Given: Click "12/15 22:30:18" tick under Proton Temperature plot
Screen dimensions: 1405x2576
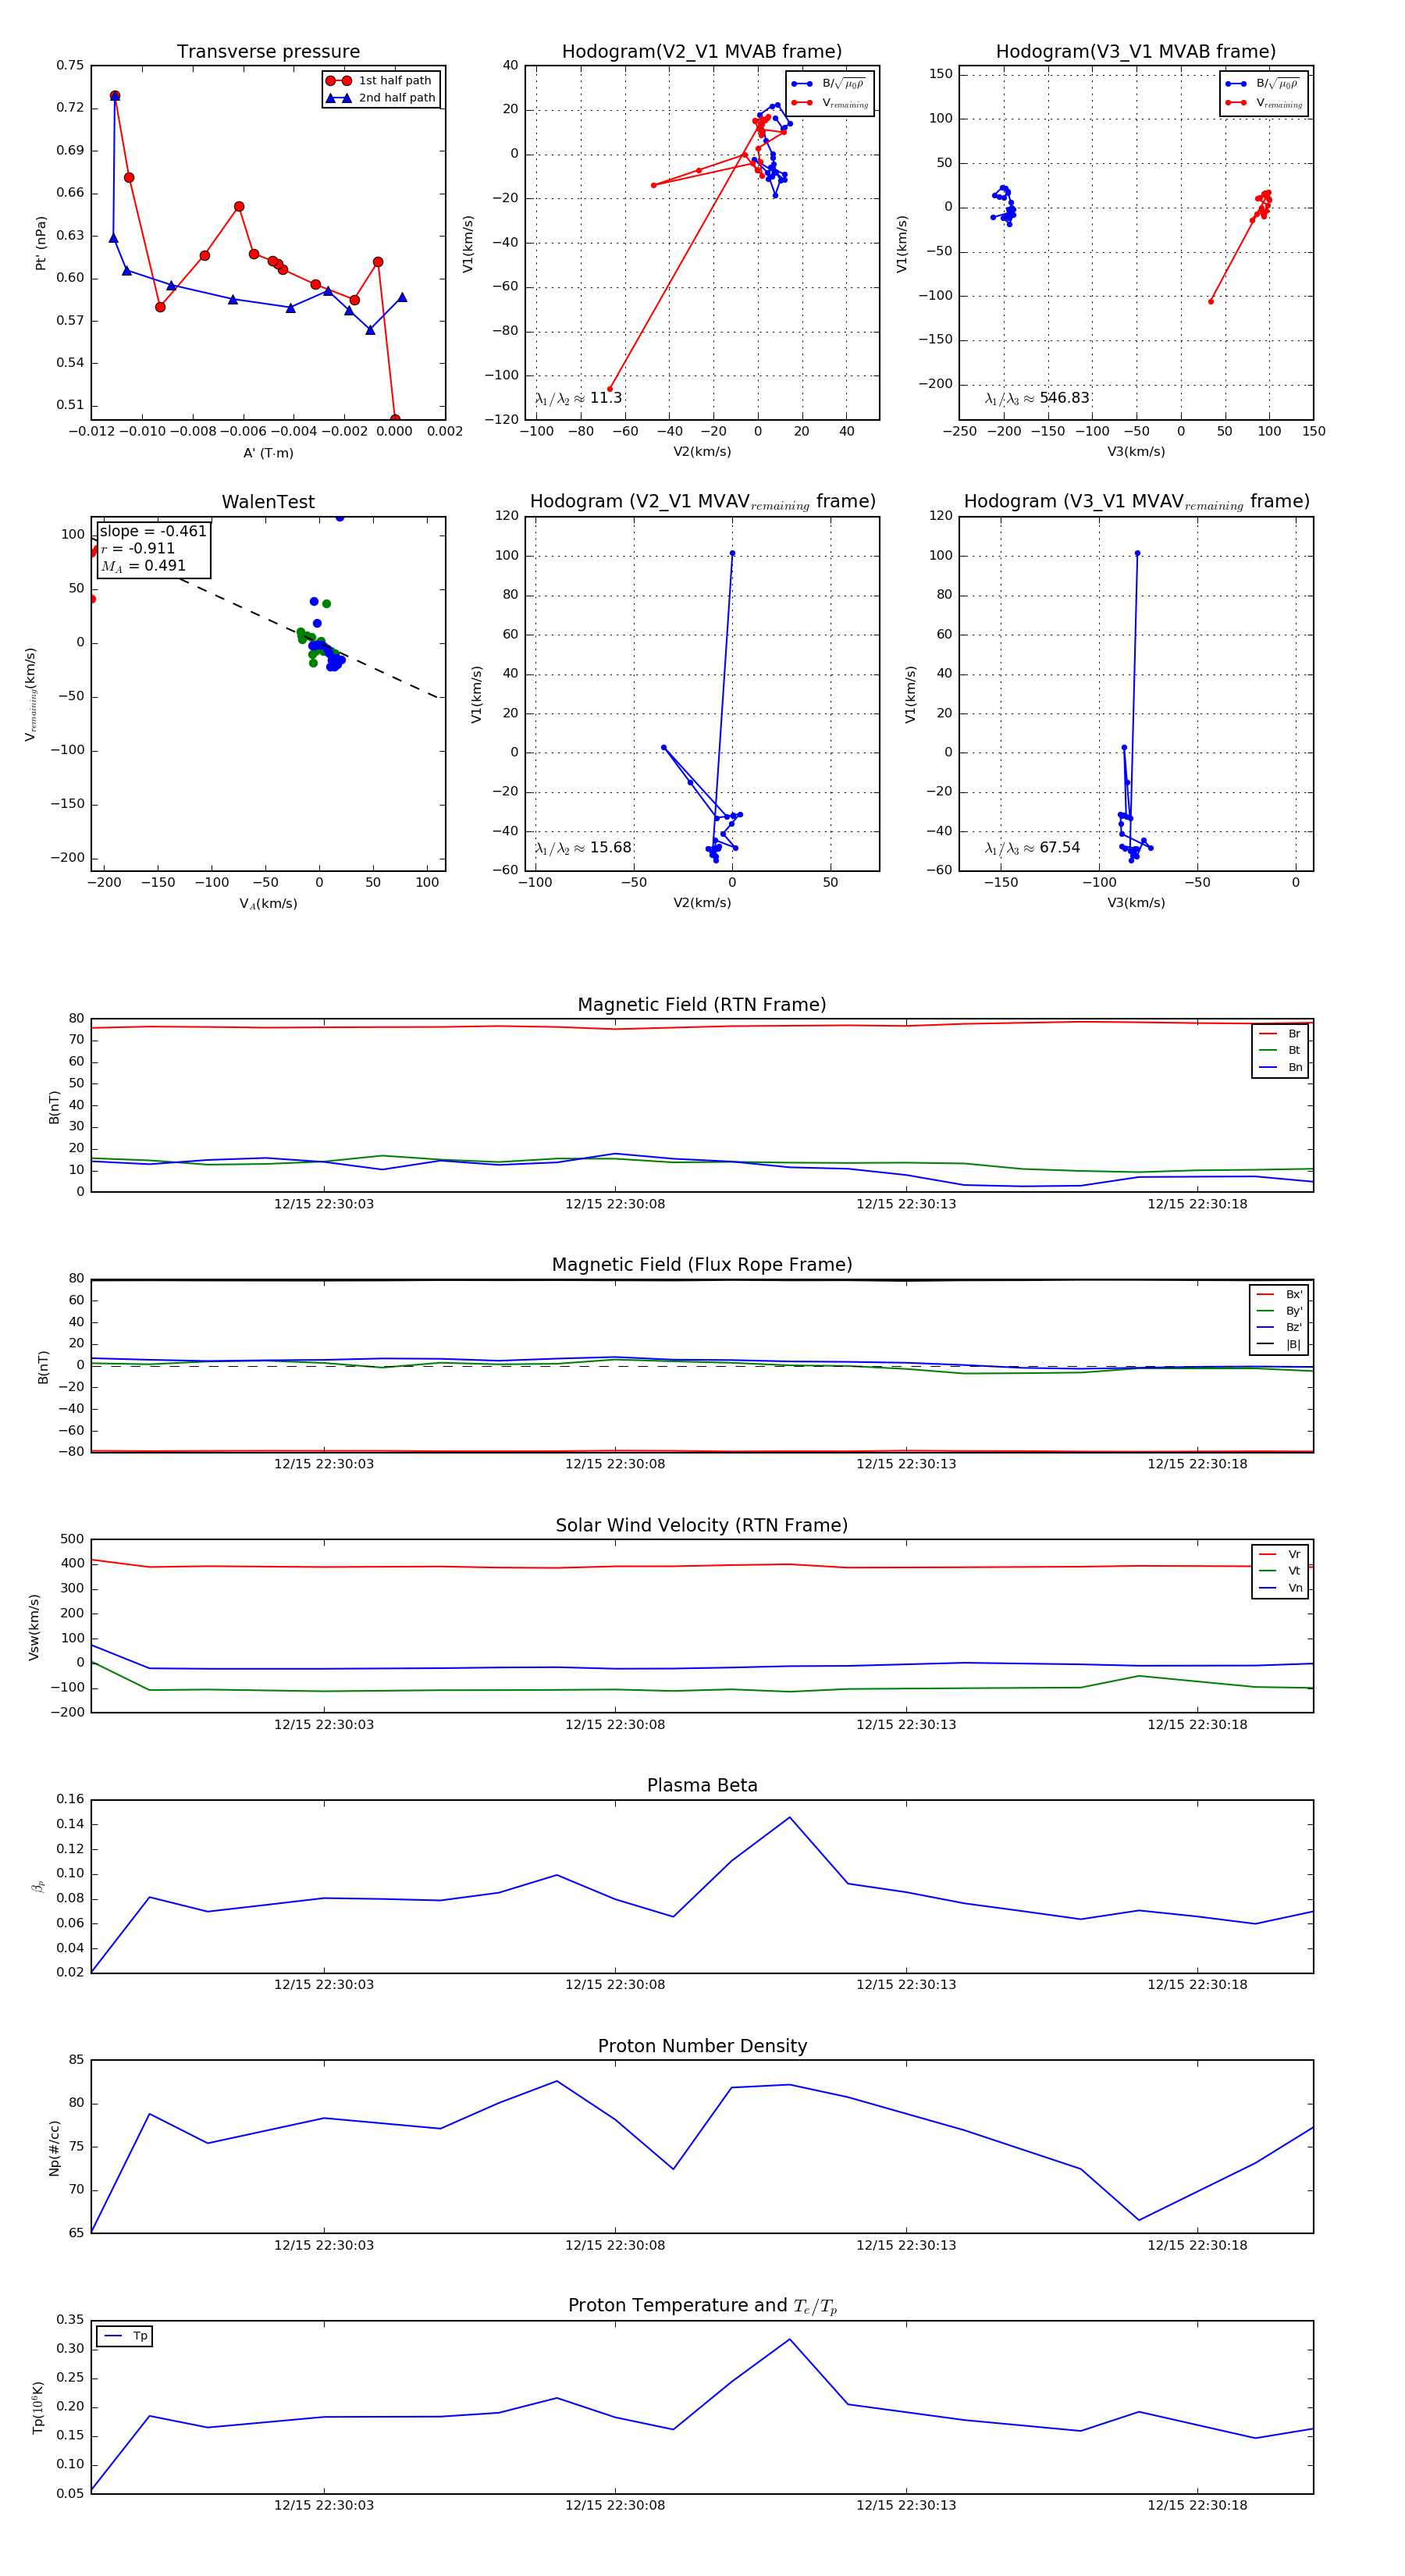Looking at the screenshot, I should pos(1197,2505).
